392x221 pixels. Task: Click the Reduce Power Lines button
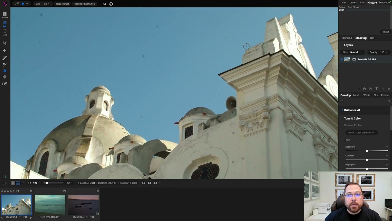(x=85, y=4)
